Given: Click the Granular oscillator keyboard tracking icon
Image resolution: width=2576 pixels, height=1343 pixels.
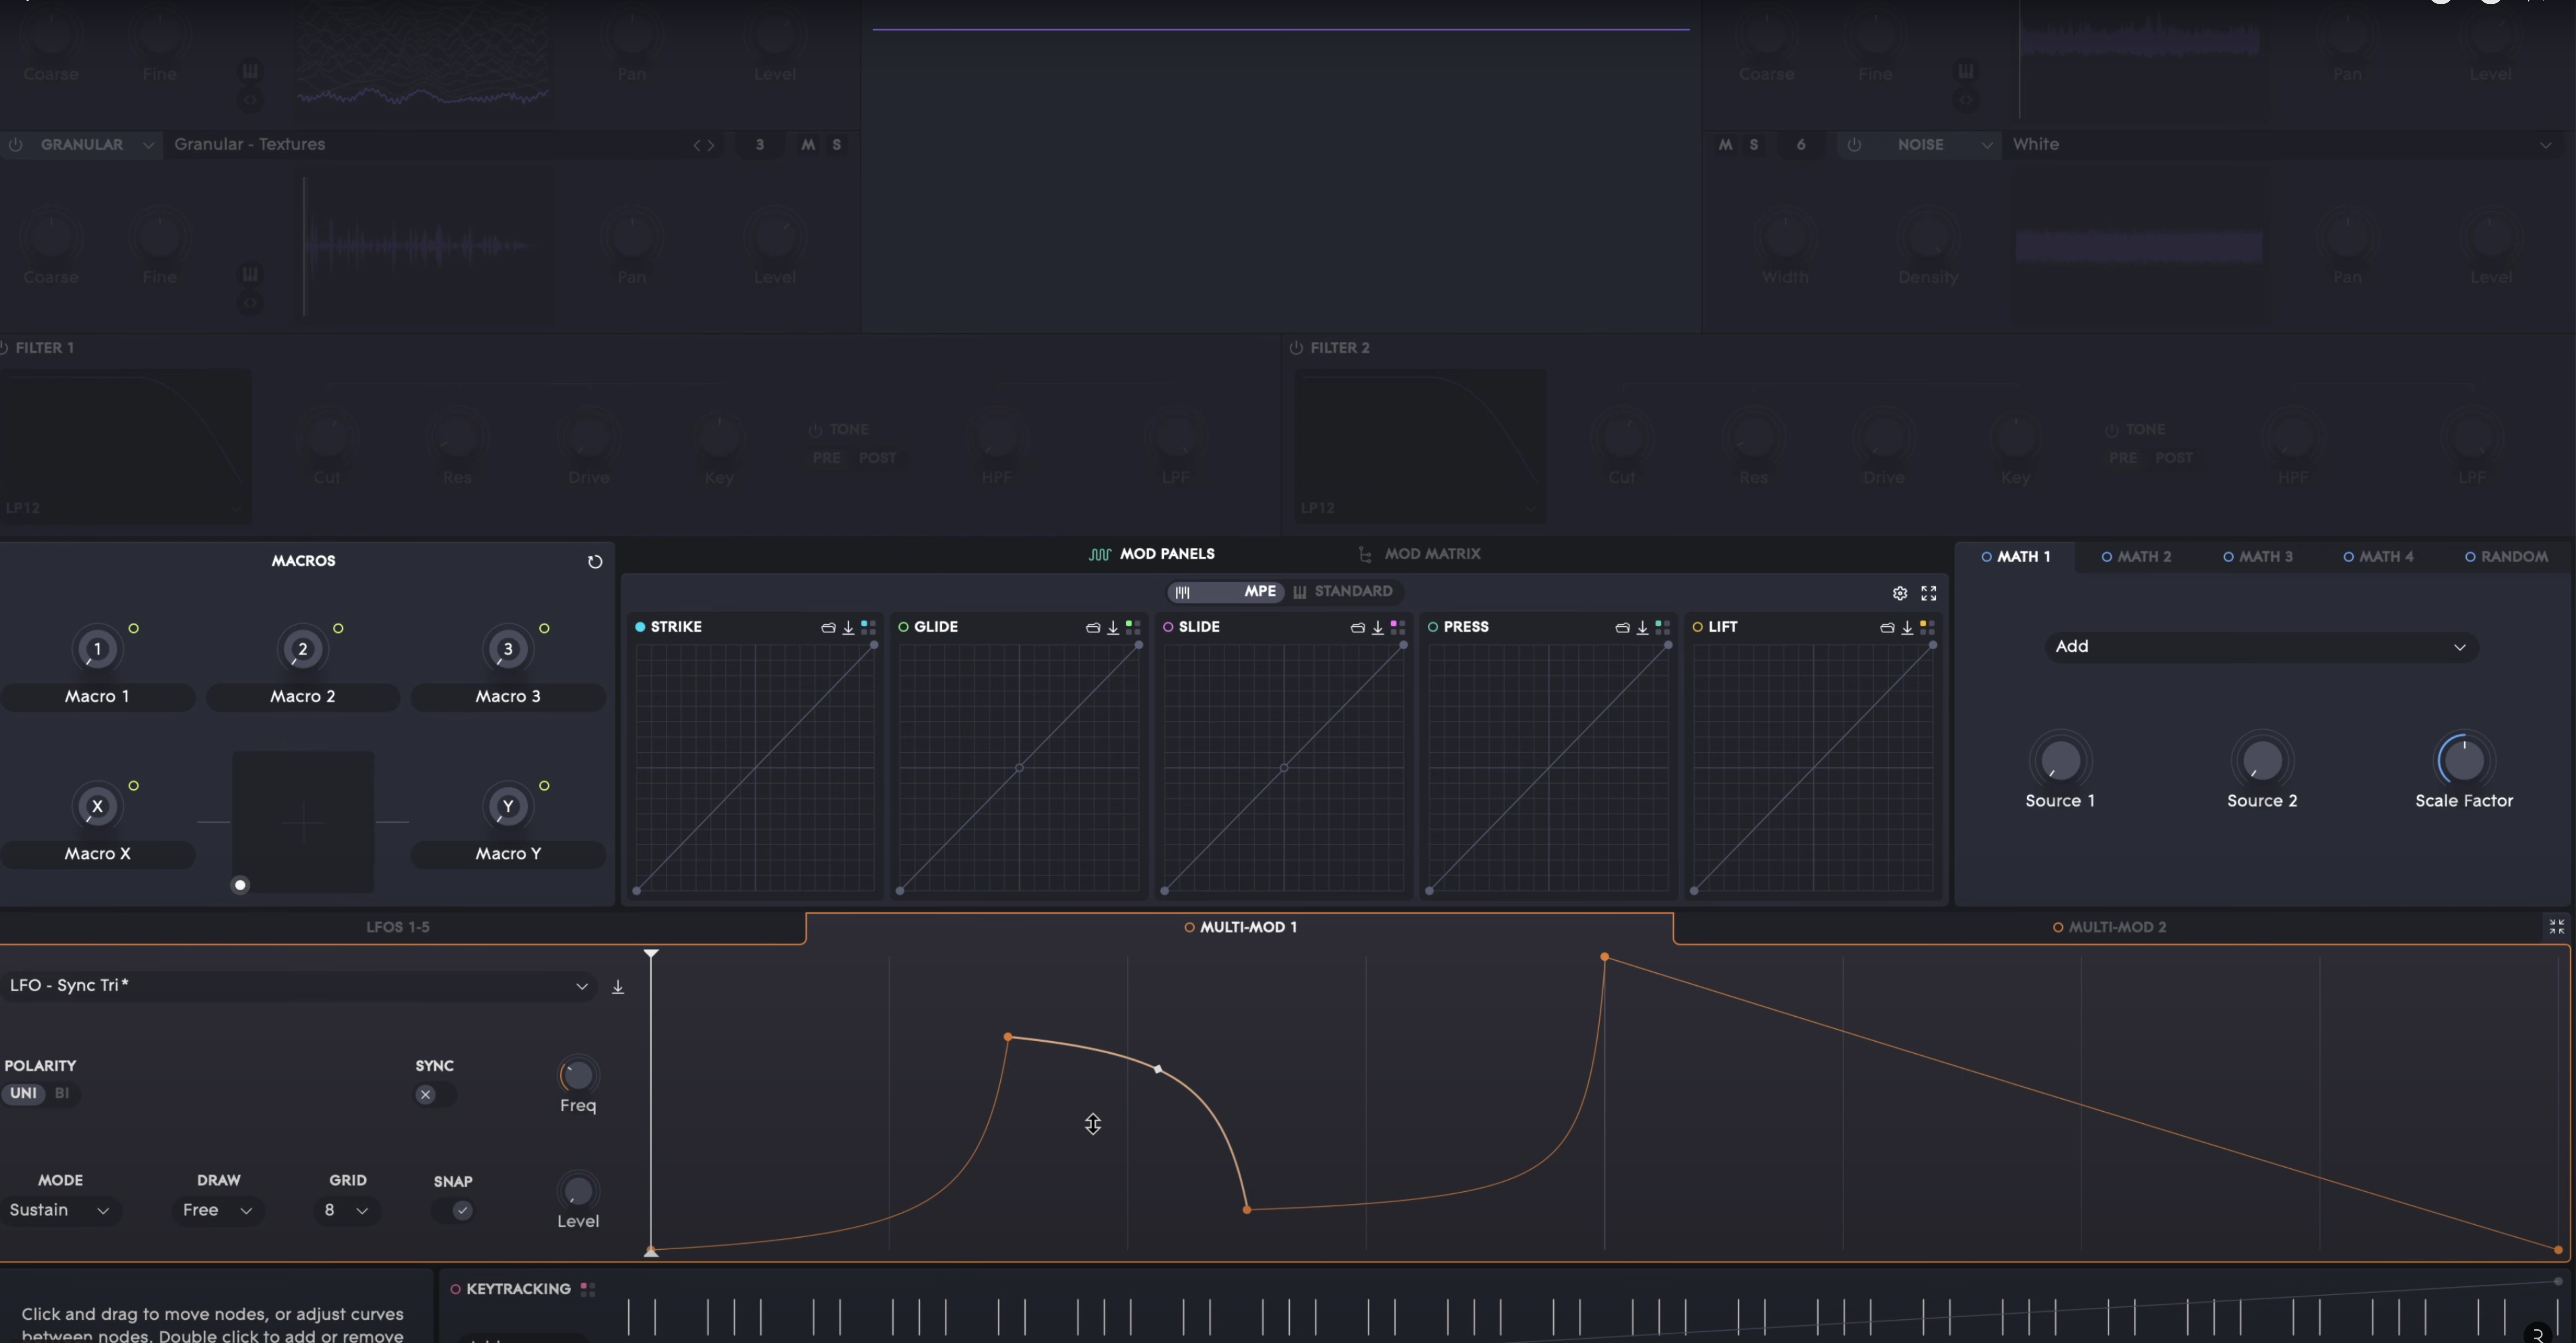Looking at the screenshot, I should pyautogui.click(x=250, y=274).
